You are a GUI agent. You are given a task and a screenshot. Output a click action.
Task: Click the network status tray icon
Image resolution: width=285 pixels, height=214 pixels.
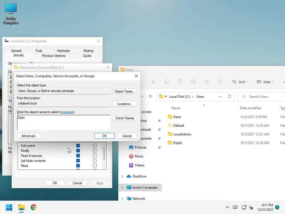point(244,207)
